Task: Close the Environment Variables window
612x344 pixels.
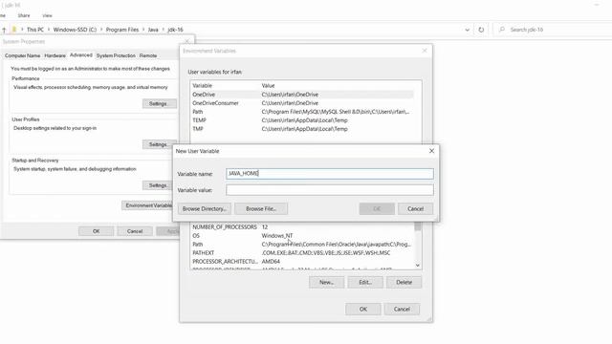Action: click(425, 51)
